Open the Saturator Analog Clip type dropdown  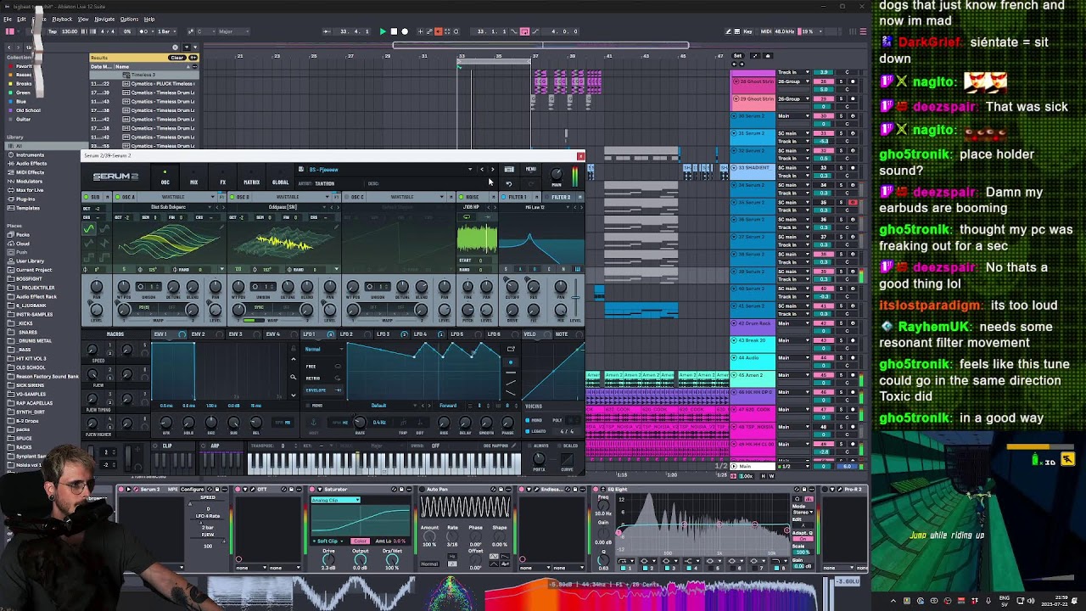[x=335, y=500]
